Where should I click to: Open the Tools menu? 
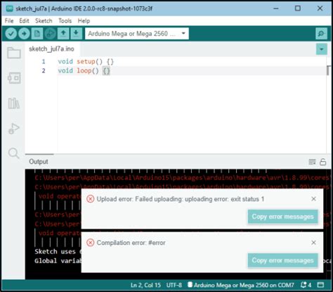pyautogui.click(x=65, y=21)
